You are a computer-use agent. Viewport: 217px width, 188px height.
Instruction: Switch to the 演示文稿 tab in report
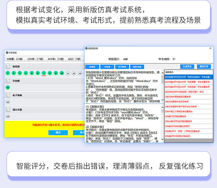click(137, 67)
